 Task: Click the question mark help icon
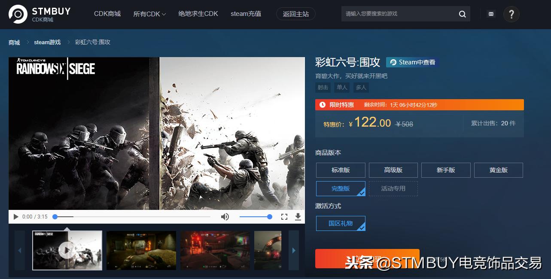tap(511, 14)
